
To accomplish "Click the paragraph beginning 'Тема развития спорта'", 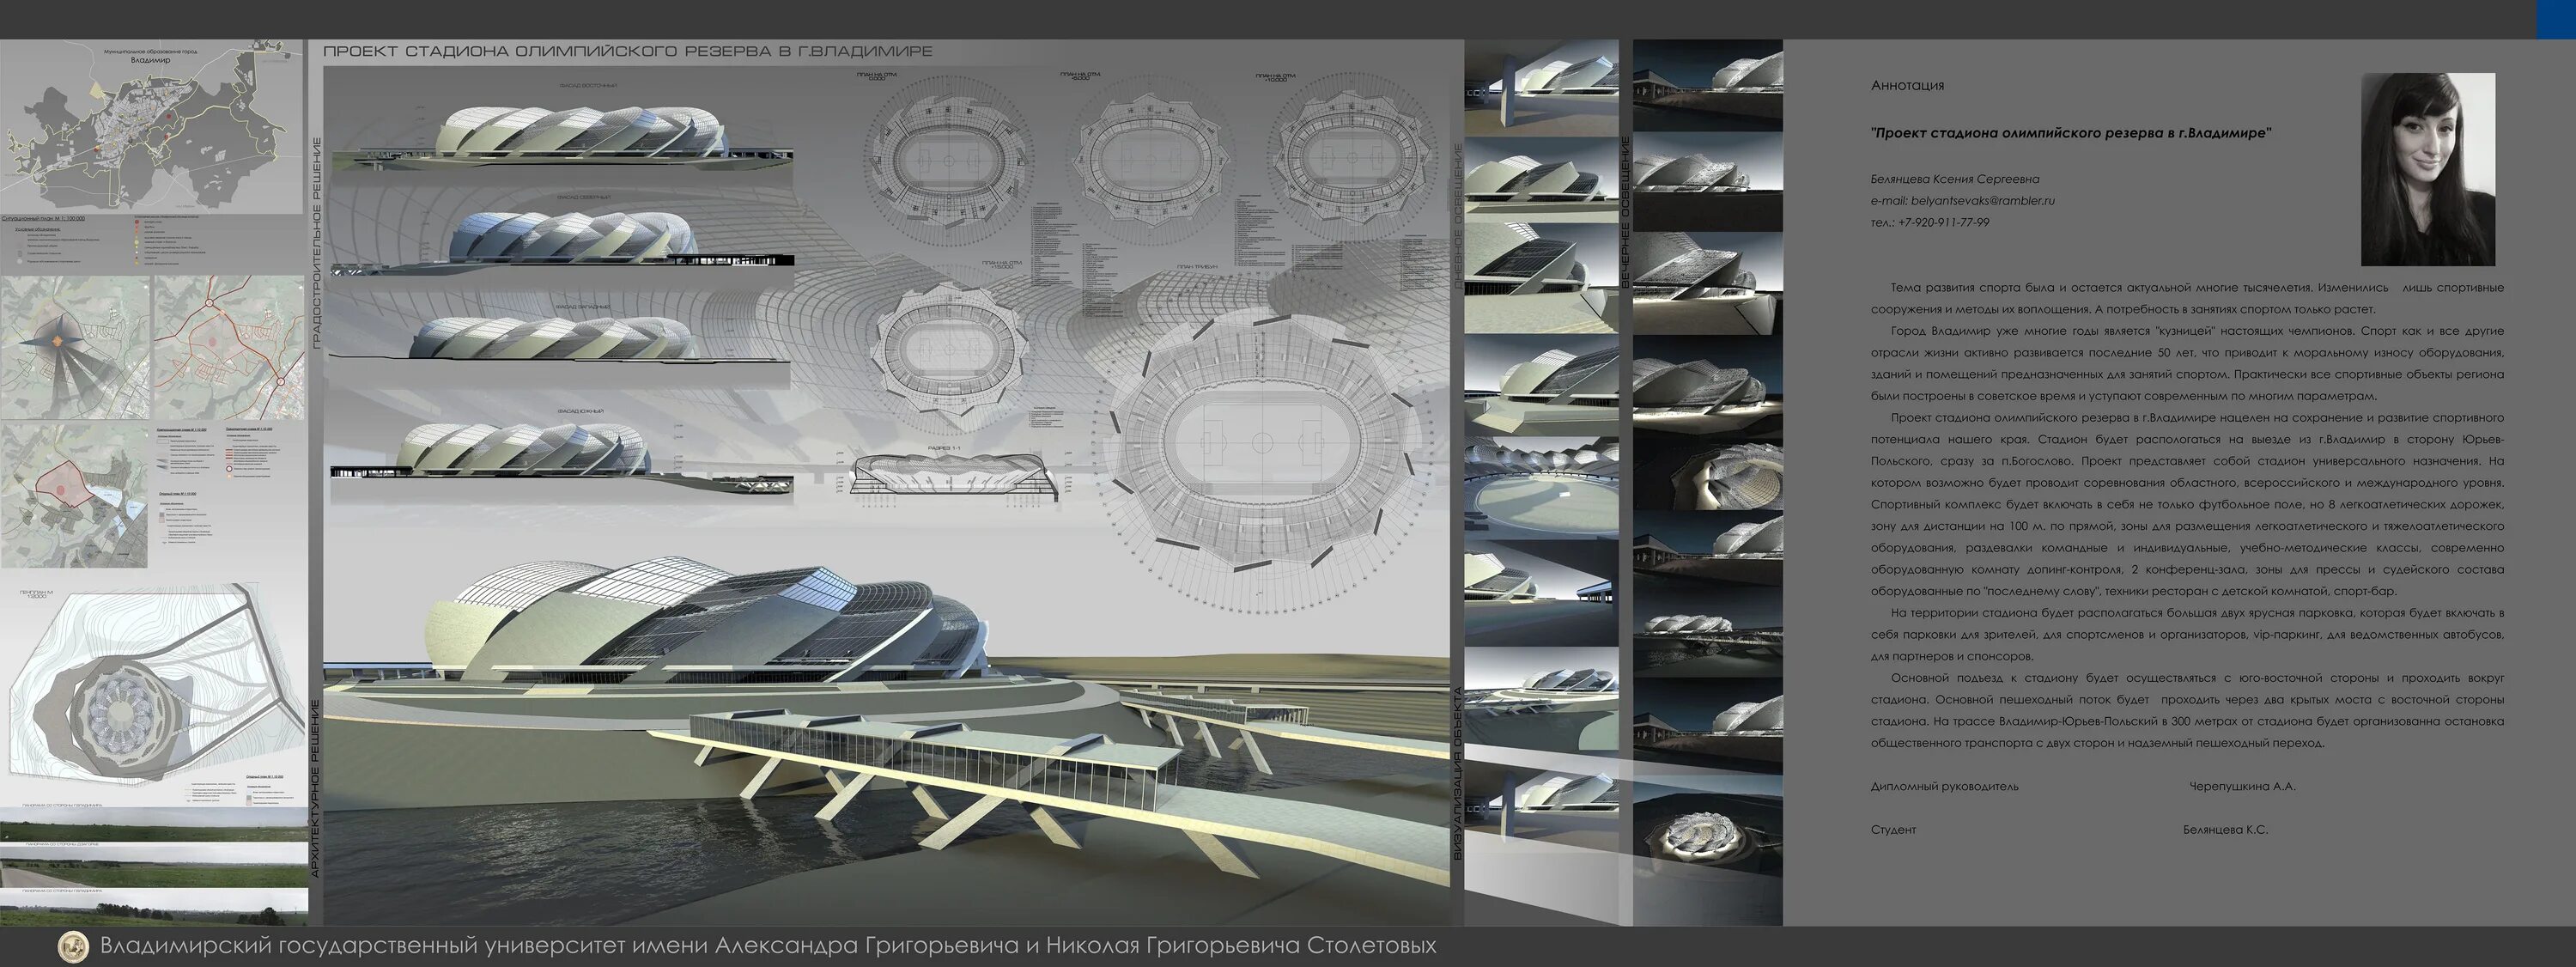I will pyautogui.click(x=2187, y=299).
